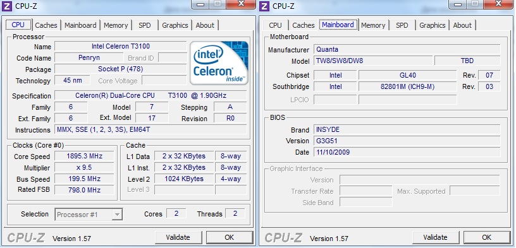Click the TBD model revision field

click(468, 61)
